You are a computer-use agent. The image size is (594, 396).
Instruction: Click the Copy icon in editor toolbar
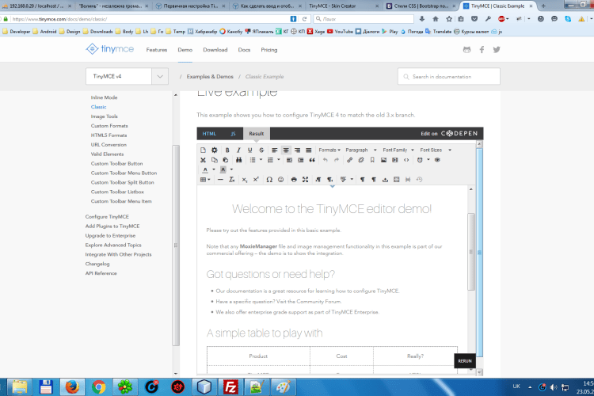215,160
